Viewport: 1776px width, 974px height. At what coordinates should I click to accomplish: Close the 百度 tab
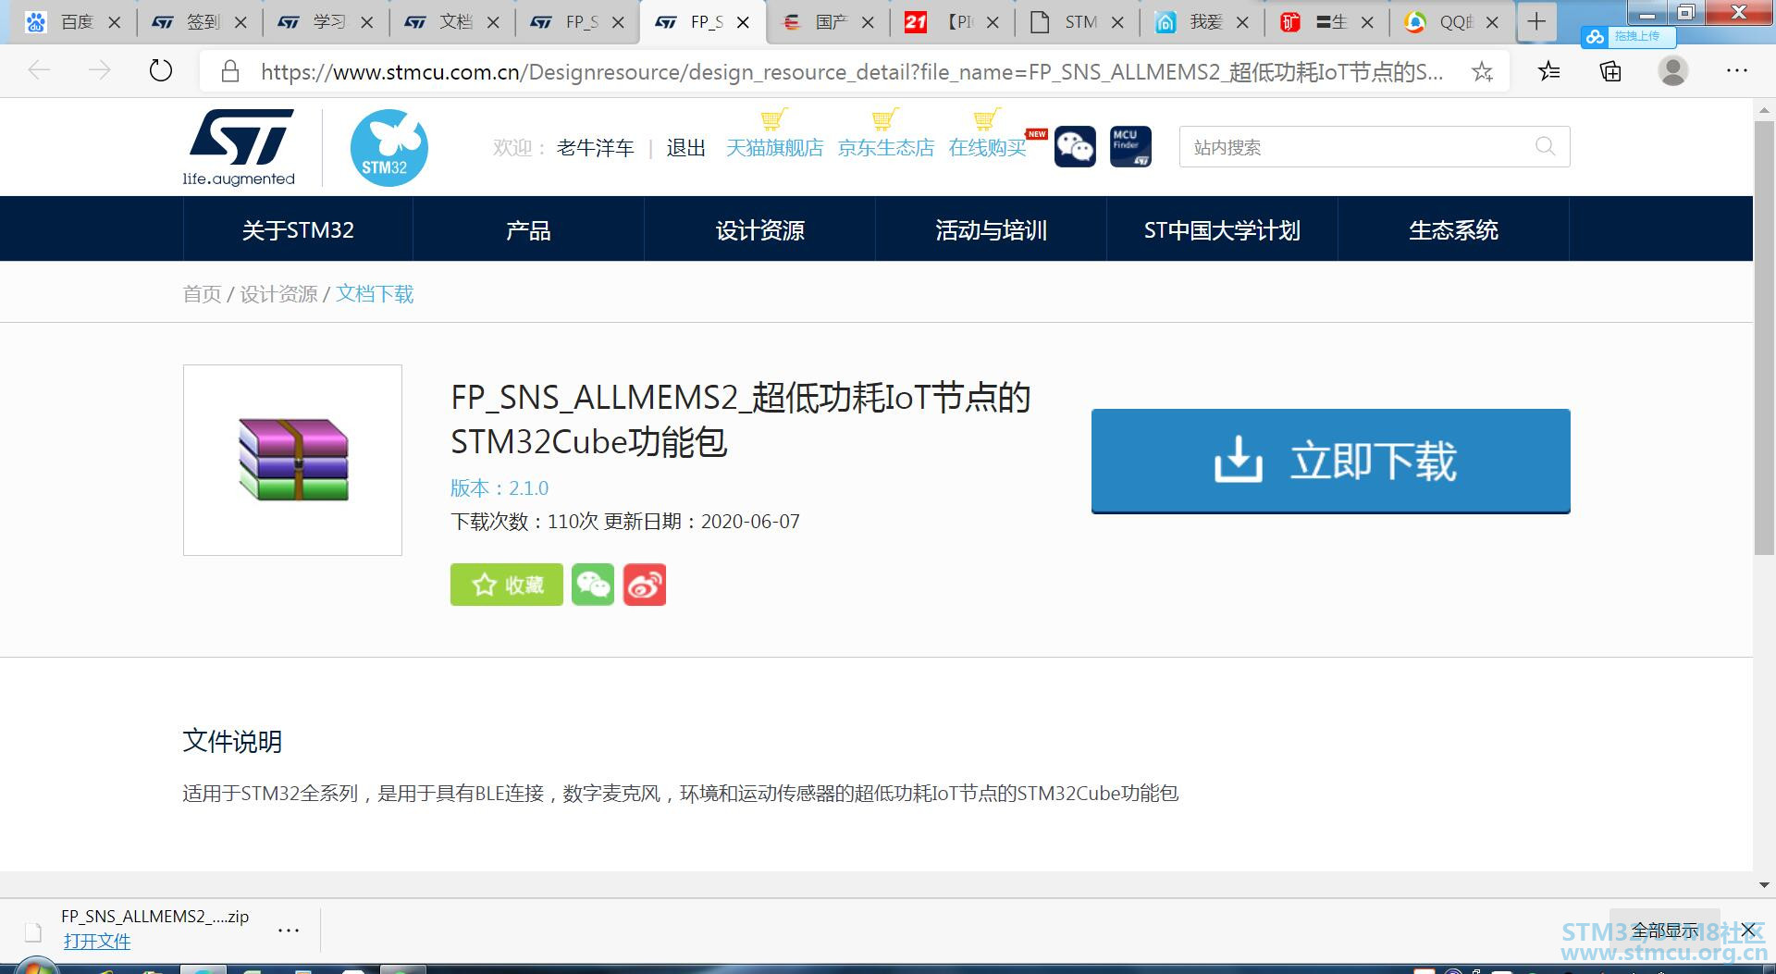(x=115, y=22)
